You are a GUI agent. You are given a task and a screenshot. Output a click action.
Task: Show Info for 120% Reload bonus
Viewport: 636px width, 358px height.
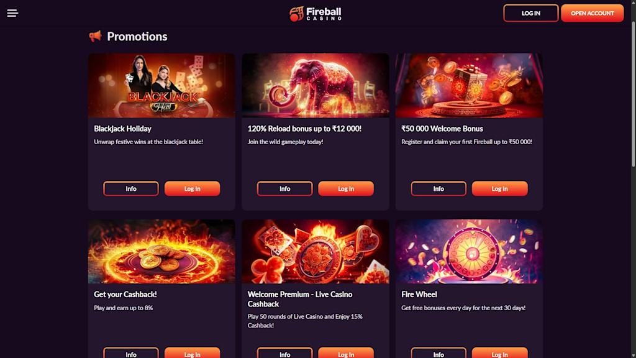click(284, 189)
